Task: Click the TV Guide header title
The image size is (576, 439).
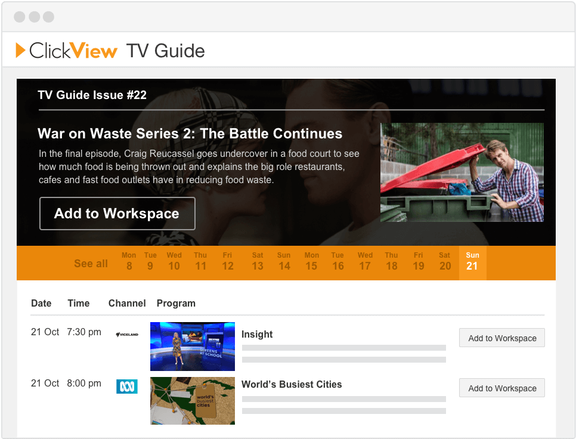Action: (165, 51)
